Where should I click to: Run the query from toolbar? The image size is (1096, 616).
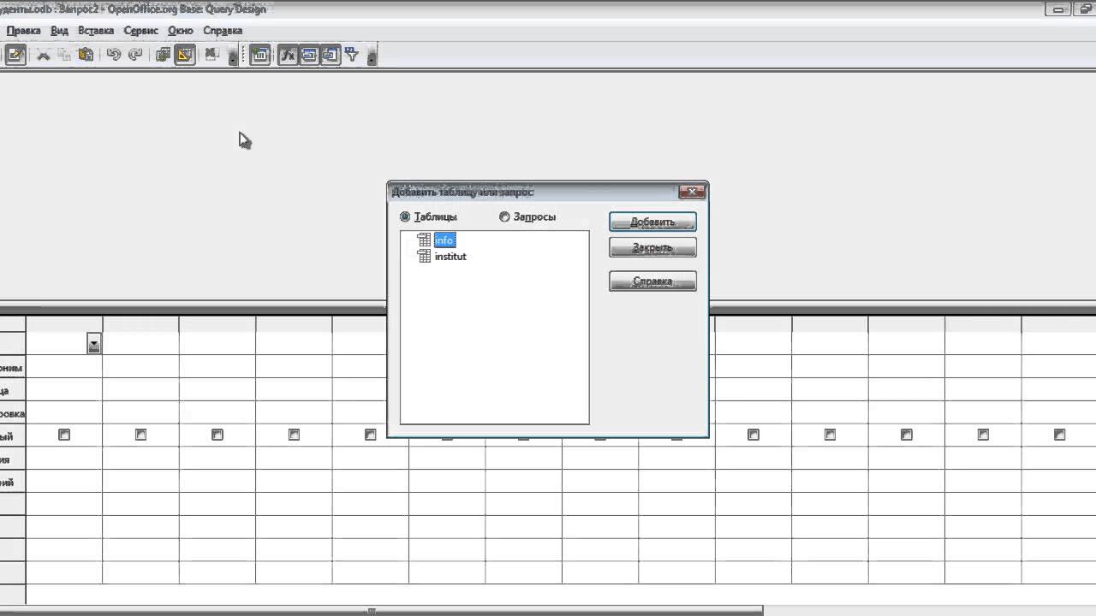click(x=163, y=55)
